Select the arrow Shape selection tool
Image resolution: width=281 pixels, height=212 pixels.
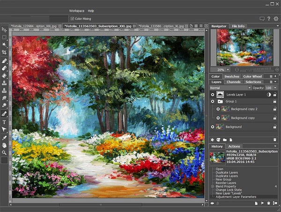(x=4, y=129)
